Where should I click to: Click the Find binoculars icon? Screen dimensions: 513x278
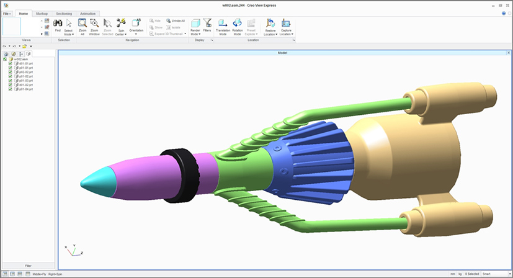(x=58, y=24)
